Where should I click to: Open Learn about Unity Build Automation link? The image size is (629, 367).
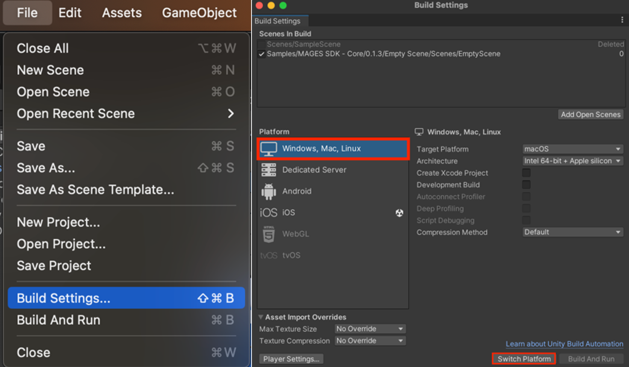[564, 344]
